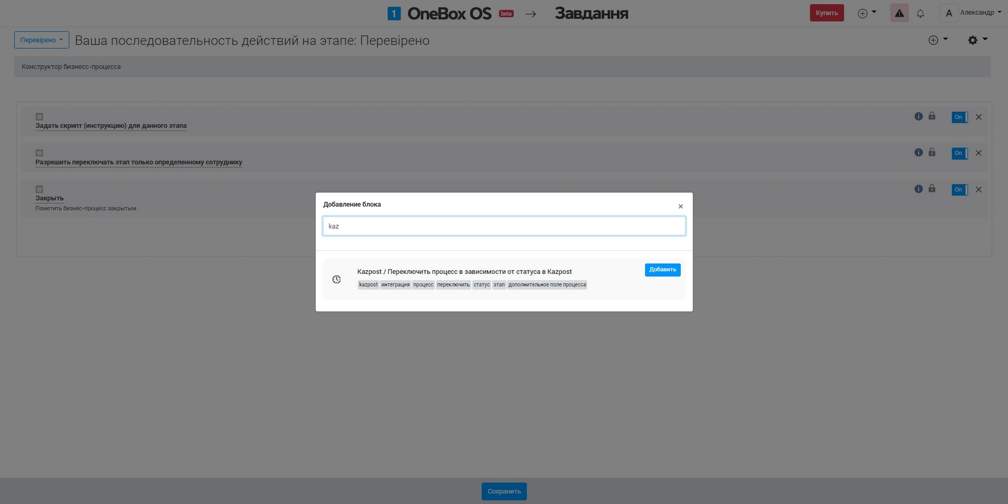Click info icon on employee permission block
The image size is (1008, 504).
click(x=918, y=153)
